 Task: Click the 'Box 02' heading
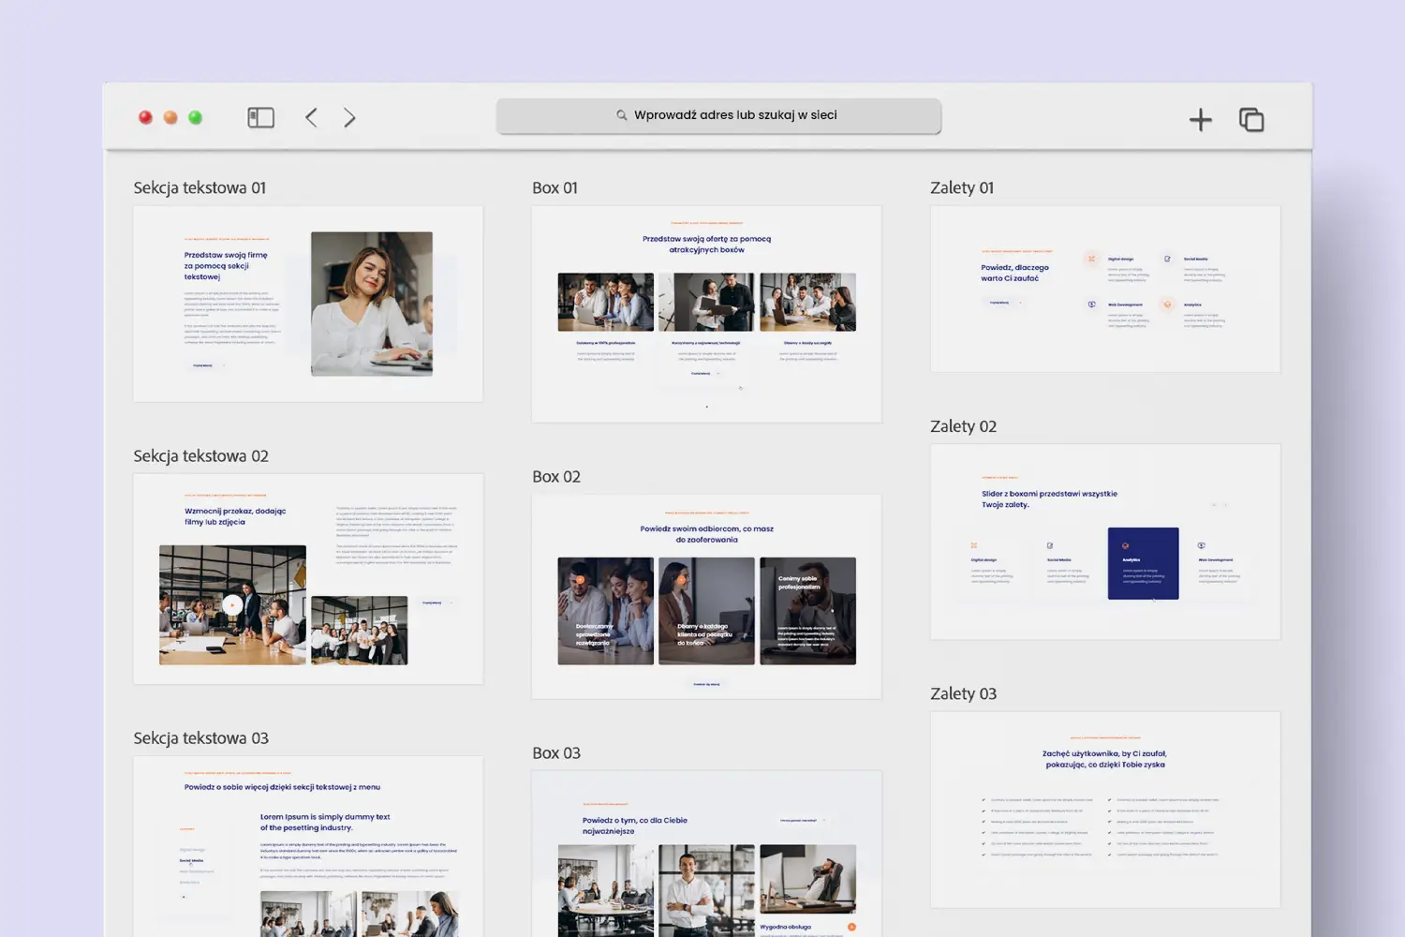(556, 476)
